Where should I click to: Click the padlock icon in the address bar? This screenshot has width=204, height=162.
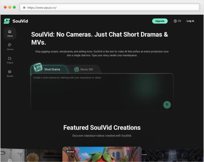point(24,7)
